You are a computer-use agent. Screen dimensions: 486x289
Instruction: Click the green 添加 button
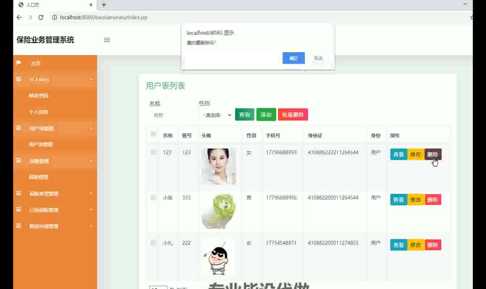click(x=266, y=114)
